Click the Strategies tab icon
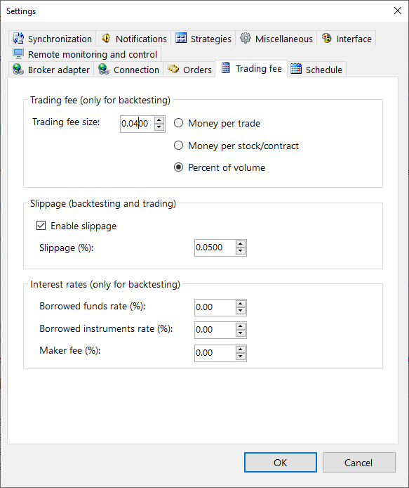This screenshot has height=488, width=409. [x=181, y=38]
